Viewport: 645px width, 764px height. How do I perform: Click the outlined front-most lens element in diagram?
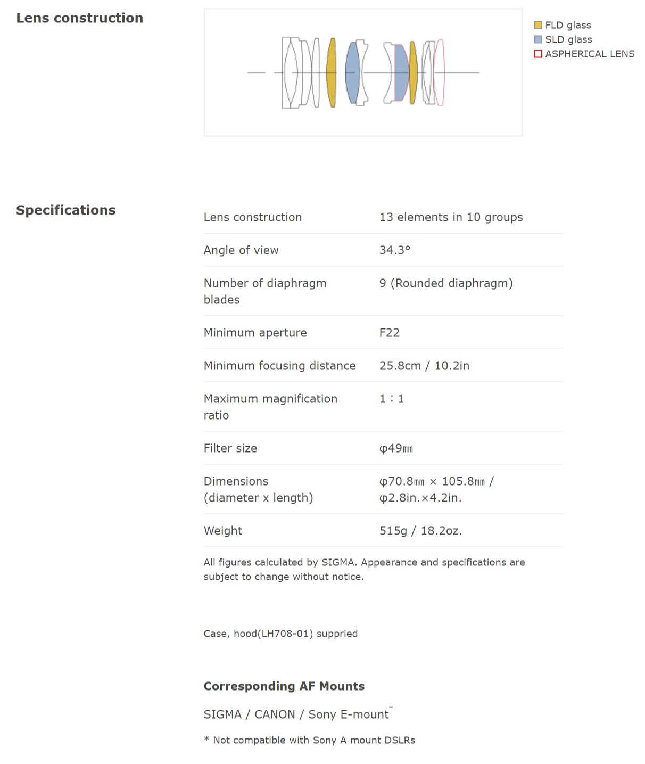pos(290,72)
